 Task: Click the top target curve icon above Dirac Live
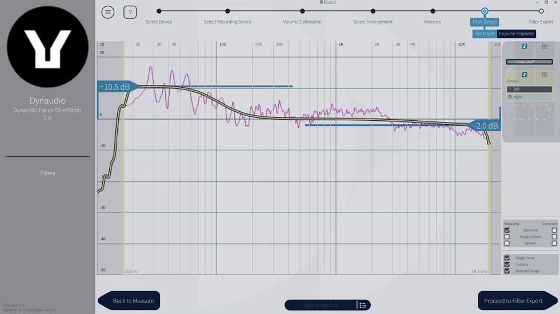click(x=525, y=46)
